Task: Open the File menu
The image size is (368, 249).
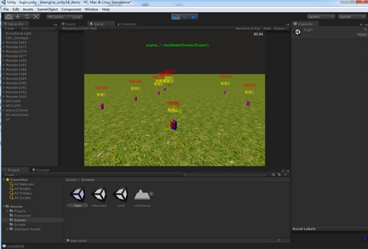Action: (6, 9)
